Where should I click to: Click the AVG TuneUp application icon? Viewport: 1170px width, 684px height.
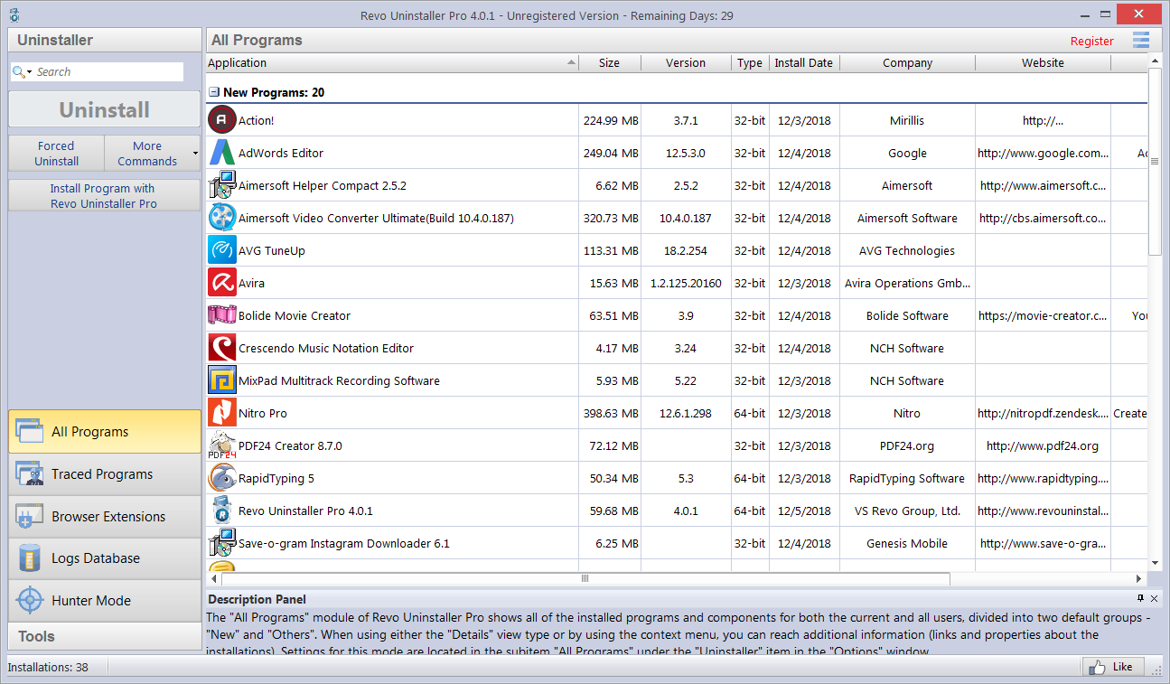click(221, 249)
